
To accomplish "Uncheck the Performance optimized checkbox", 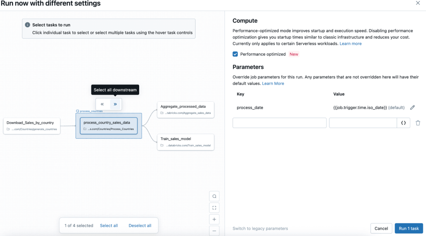I will (235, 54).
